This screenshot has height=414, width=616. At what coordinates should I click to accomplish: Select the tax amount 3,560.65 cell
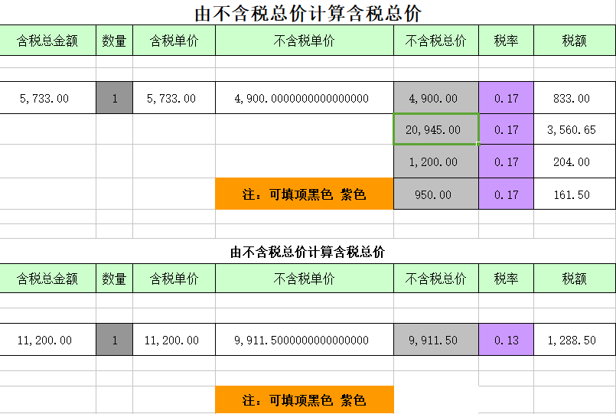[575, 129]
